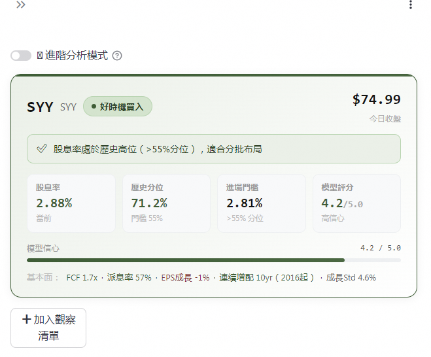431x357 pixels.
Task: Click the 模型信心 label
Action: pyautogui.click(x=43, y=248)
